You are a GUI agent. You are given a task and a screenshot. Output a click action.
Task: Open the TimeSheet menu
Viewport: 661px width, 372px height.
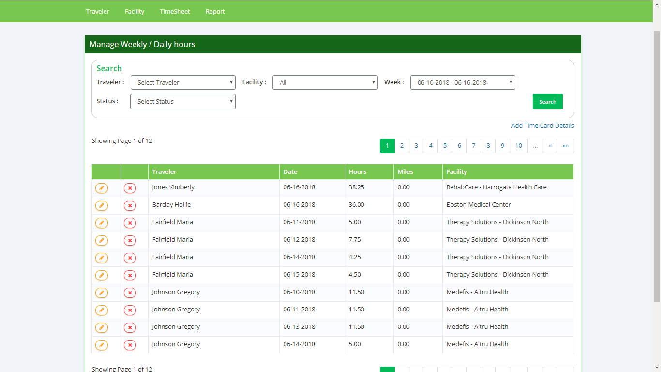175,11
